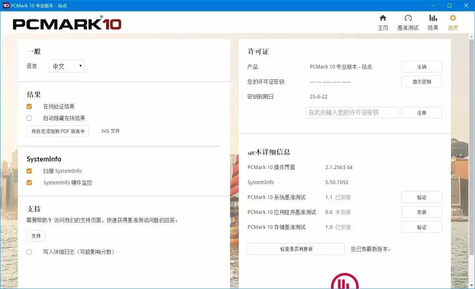Click the license key input field
Screen dimensions: 475x289
(351, 113)
